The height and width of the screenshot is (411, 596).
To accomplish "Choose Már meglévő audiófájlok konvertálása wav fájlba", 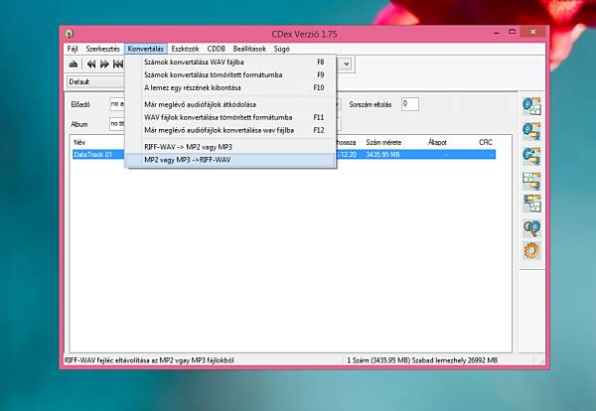I will click(x=230, y=130).
